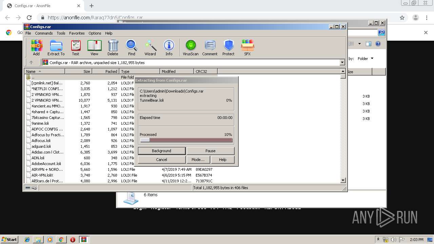The height and width of the screenshot is (244, 434).
Task: Open Explorer arrange by Folder dropdown
Action: [365, 59]
